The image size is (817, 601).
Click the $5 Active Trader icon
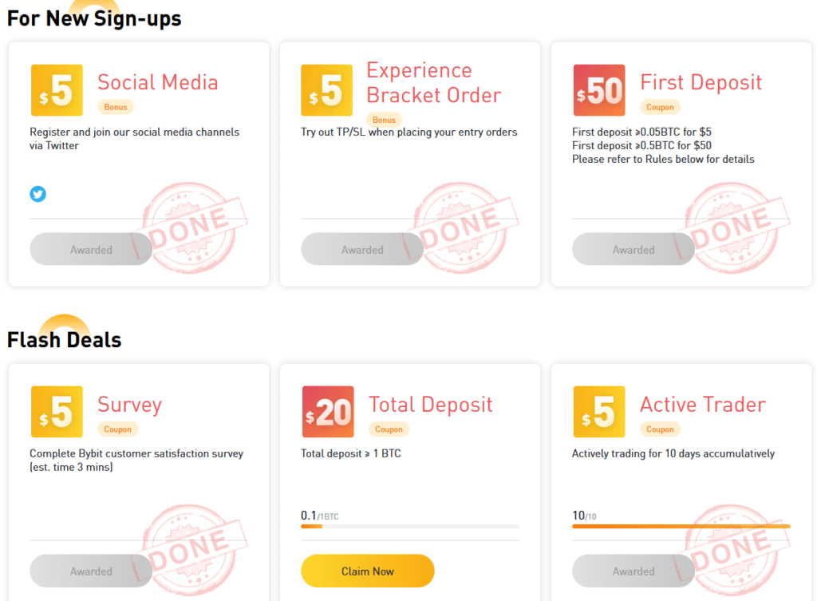(x=599, y=412)
